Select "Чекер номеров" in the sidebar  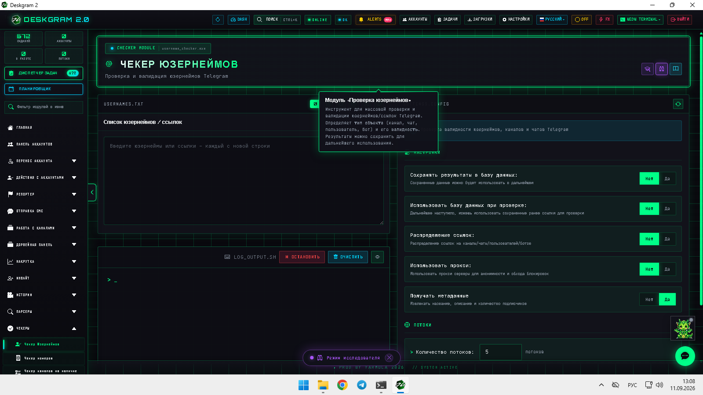44,359
